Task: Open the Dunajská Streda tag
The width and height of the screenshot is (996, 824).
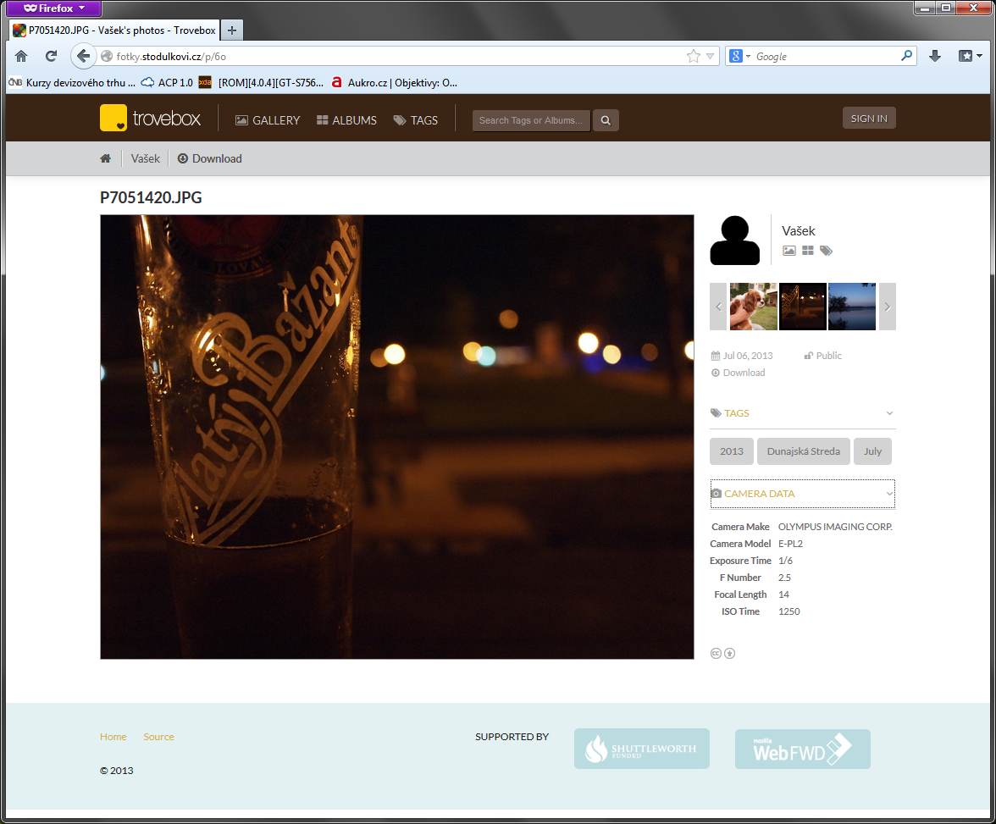Action: [x=804, y=451]
